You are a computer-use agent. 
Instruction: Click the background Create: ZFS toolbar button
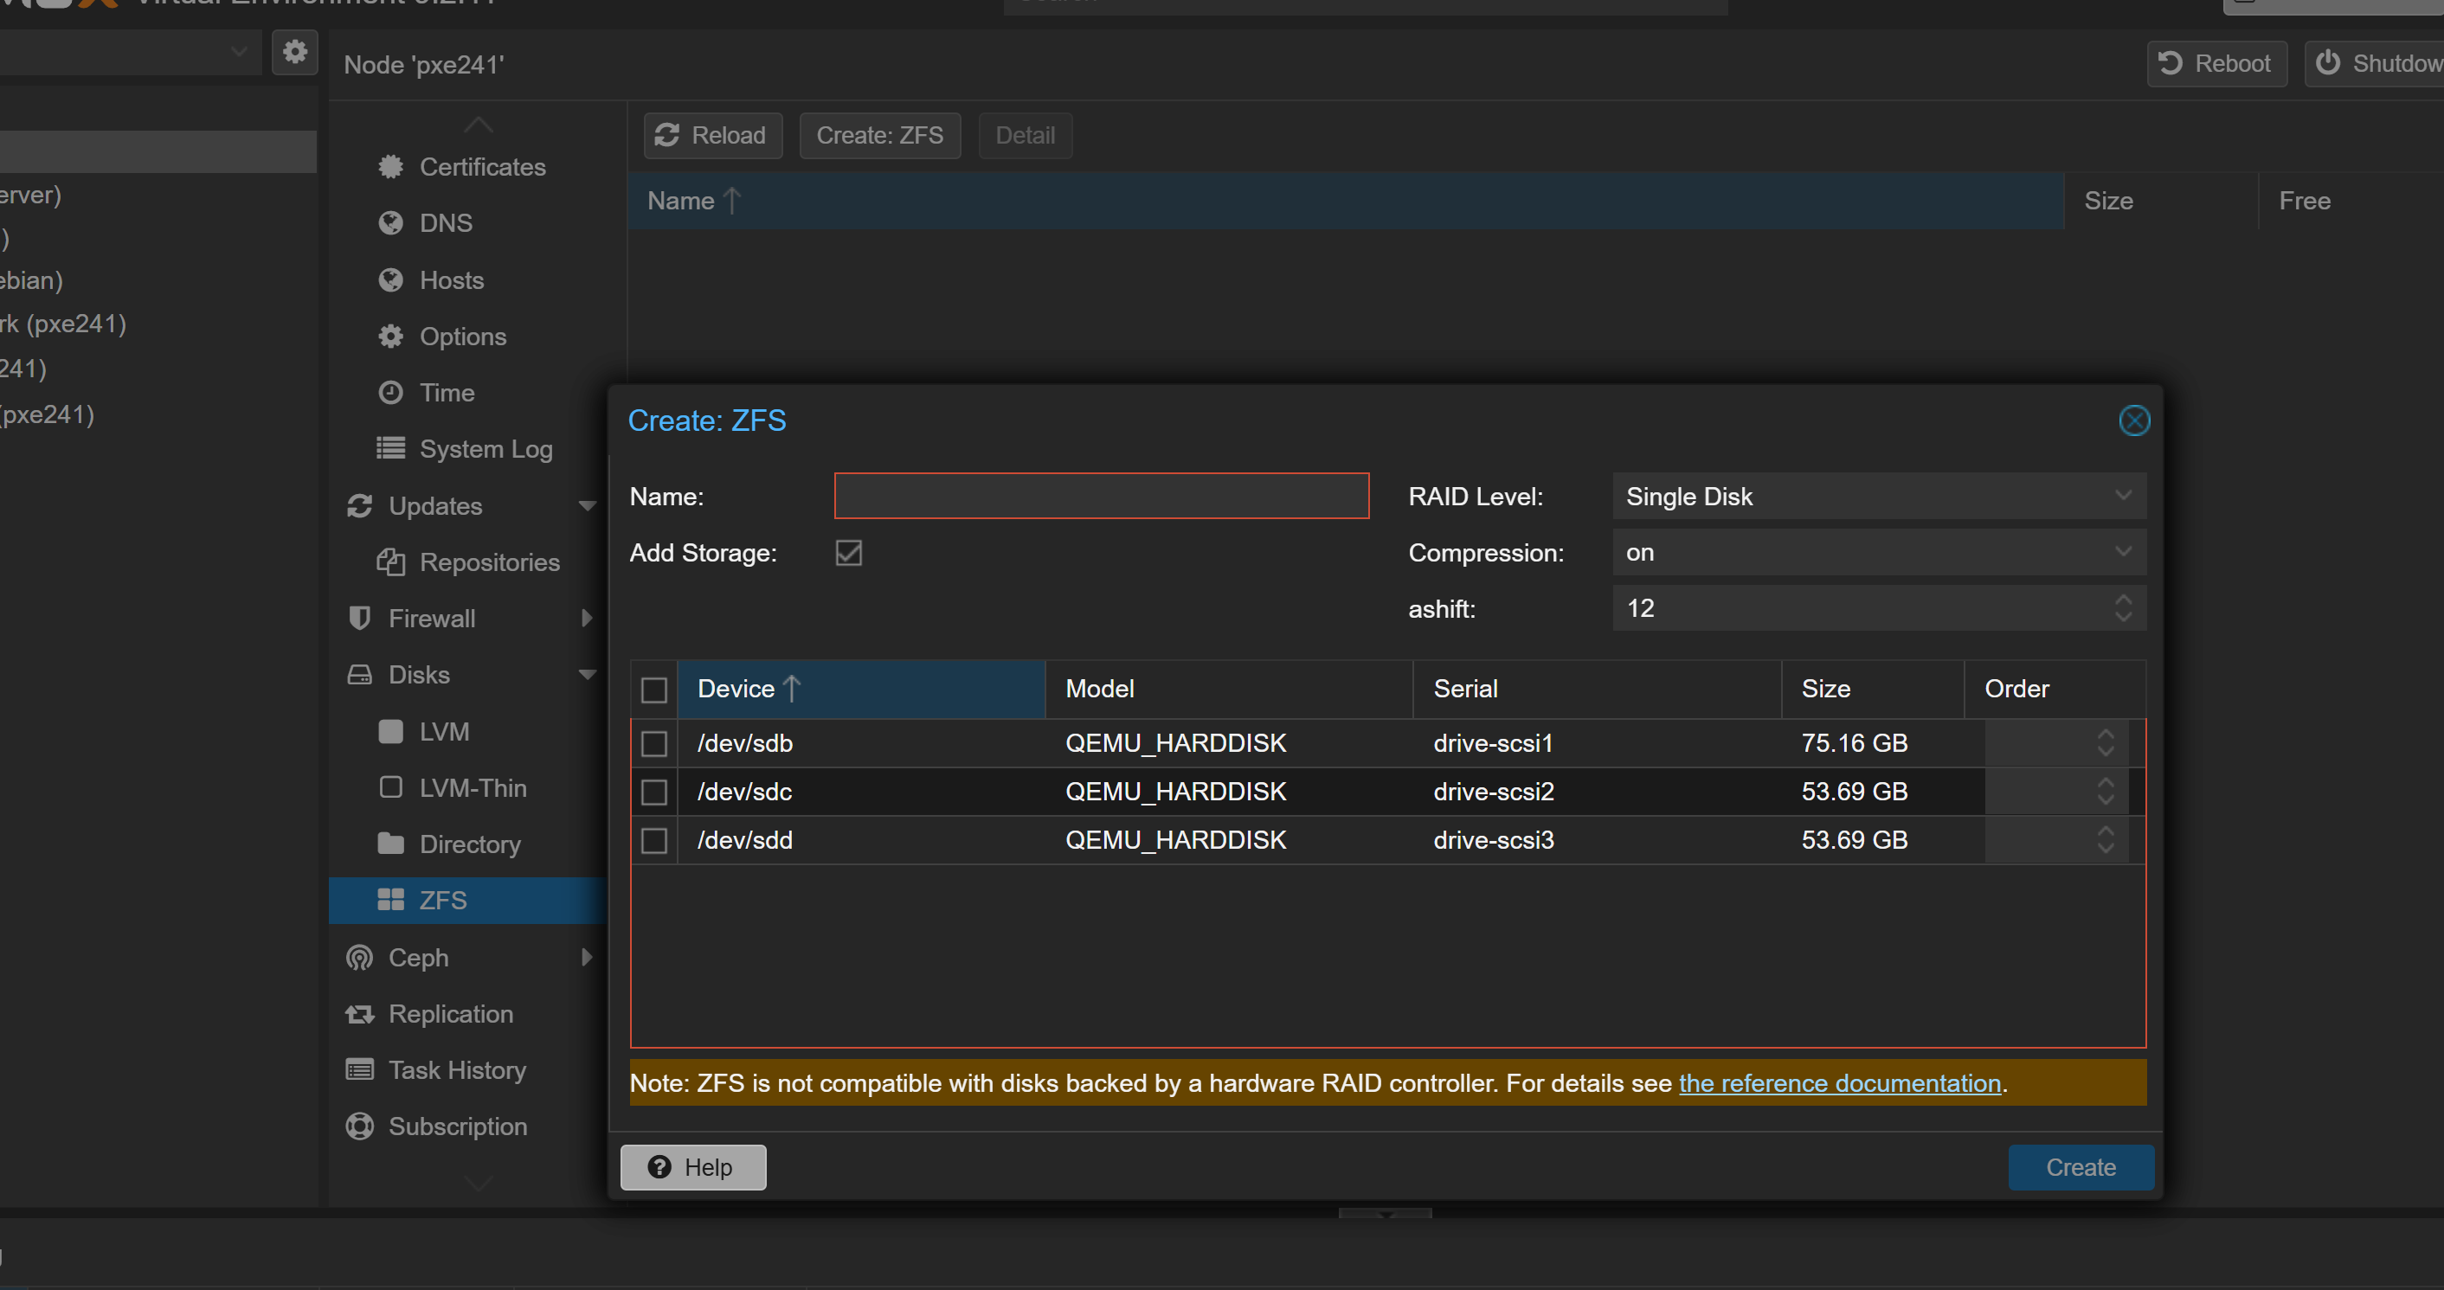click(879, 136)
